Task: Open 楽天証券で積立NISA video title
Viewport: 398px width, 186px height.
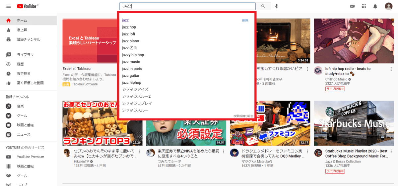Action: click(188, 154)
